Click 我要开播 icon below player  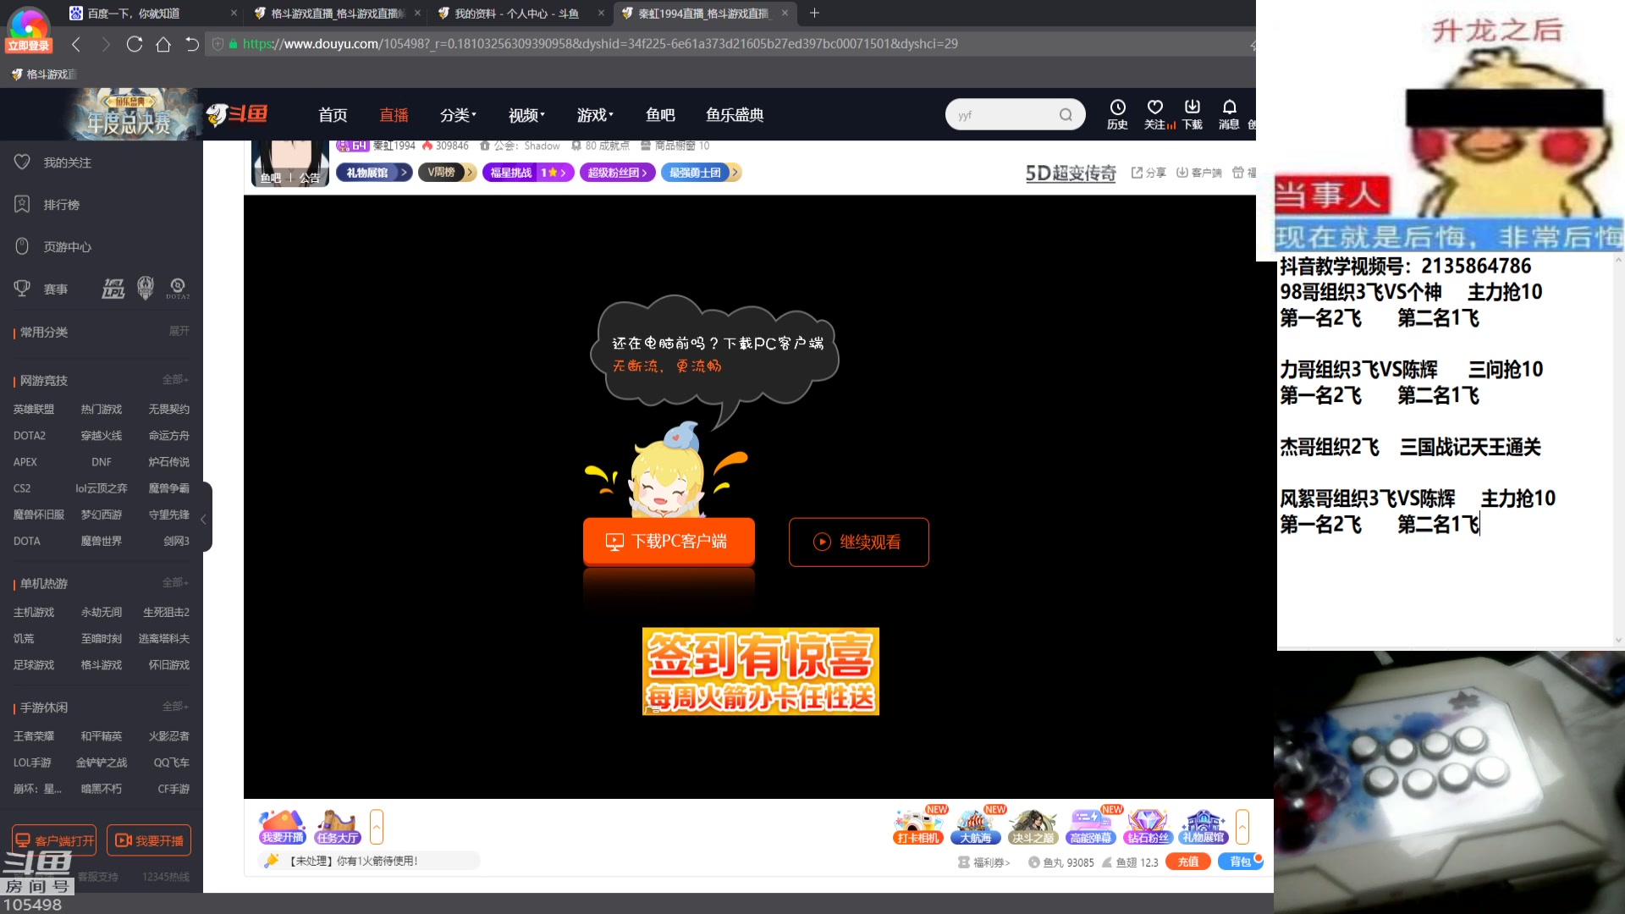283,827
